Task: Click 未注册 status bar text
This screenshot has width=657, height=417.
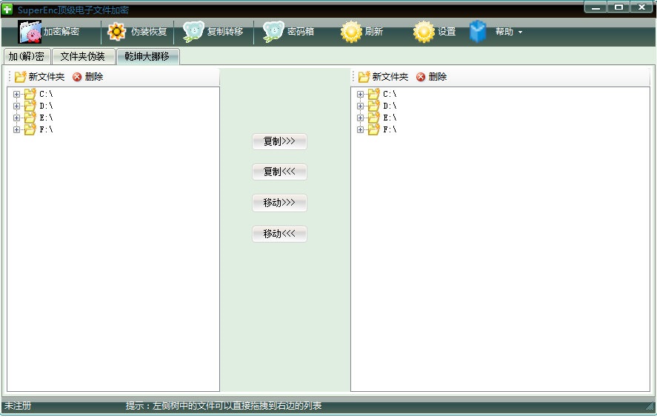Action: pyautogui.click(x=18, y=406)
